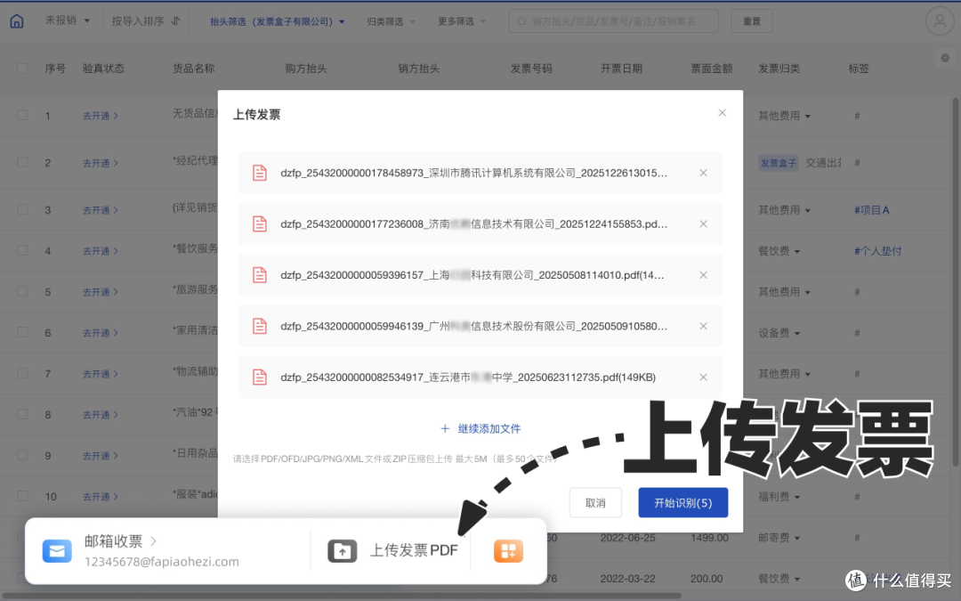Toggle the select-all checkbox in table header
This screenshot has width=961, height=601.
tap(22, 68)
